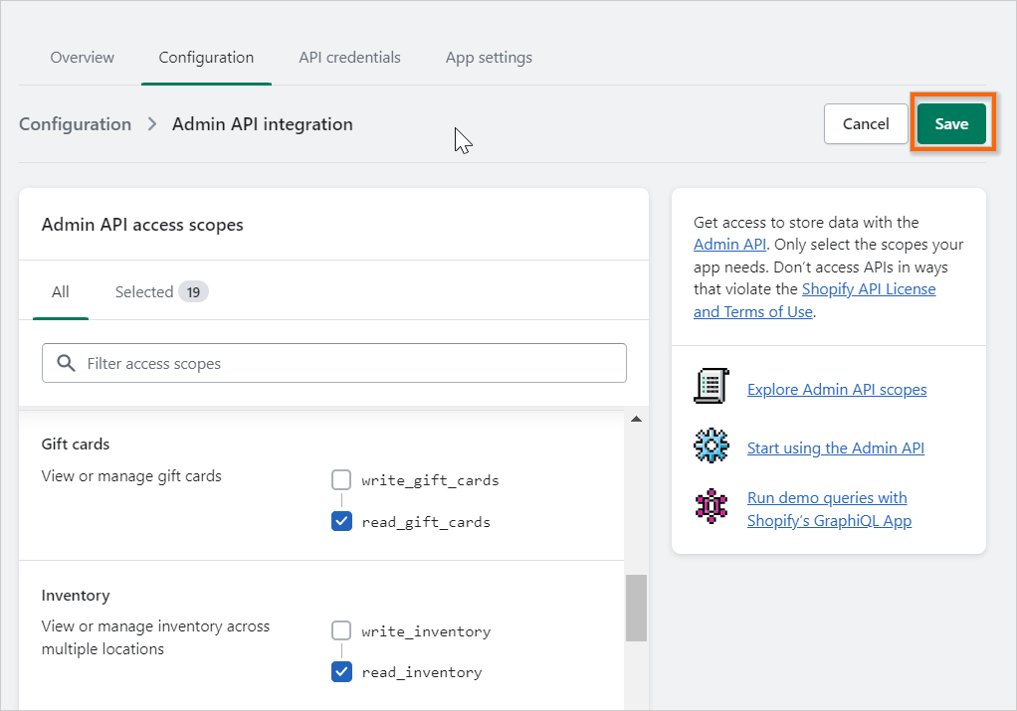
Task: Click the scroll-up arrow of the scopes list
Action: (636, 419)
